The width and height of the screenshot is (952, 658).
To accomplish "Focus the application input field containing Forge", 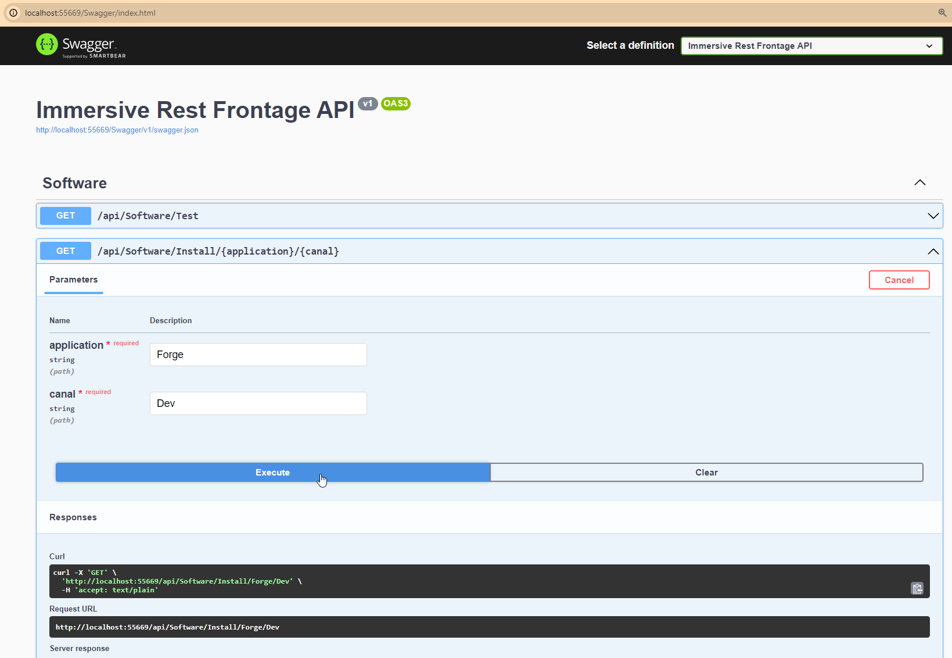I will 258,355.
